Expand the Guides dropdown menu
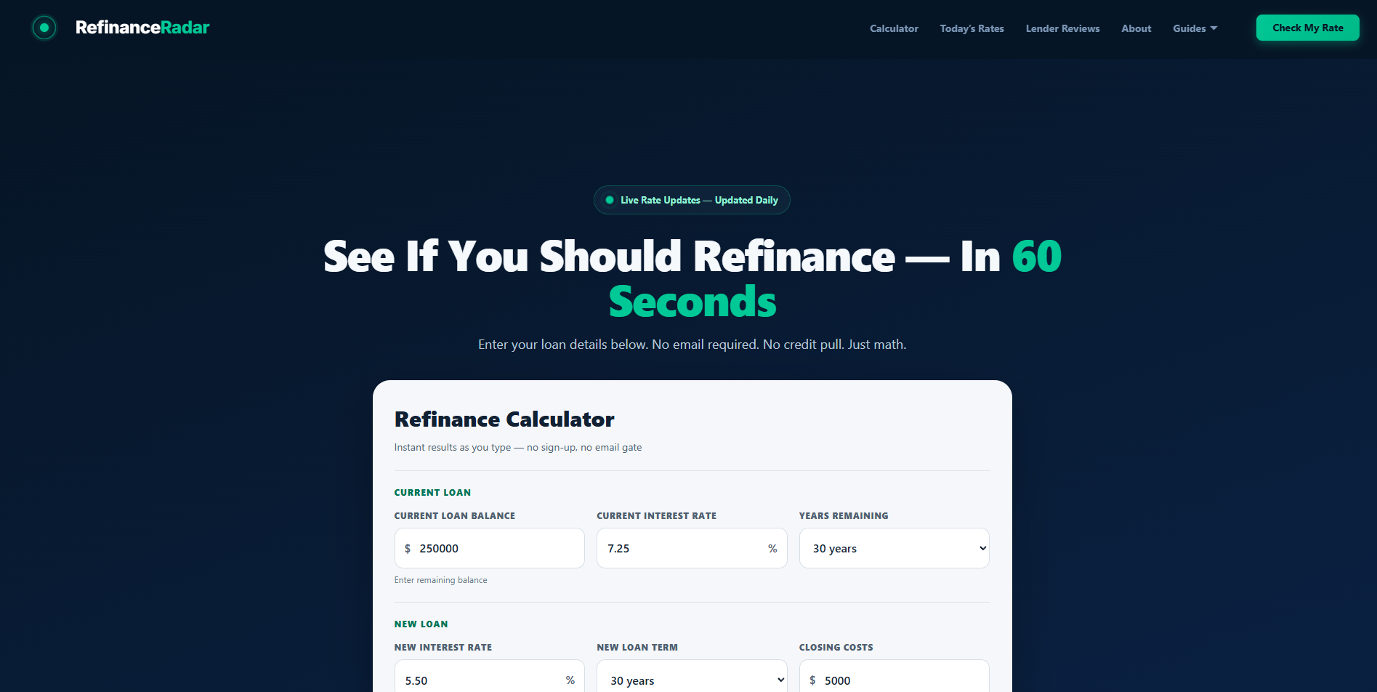The width and height of the screenshot is (1377, 692). click(x=1195, y=28)
